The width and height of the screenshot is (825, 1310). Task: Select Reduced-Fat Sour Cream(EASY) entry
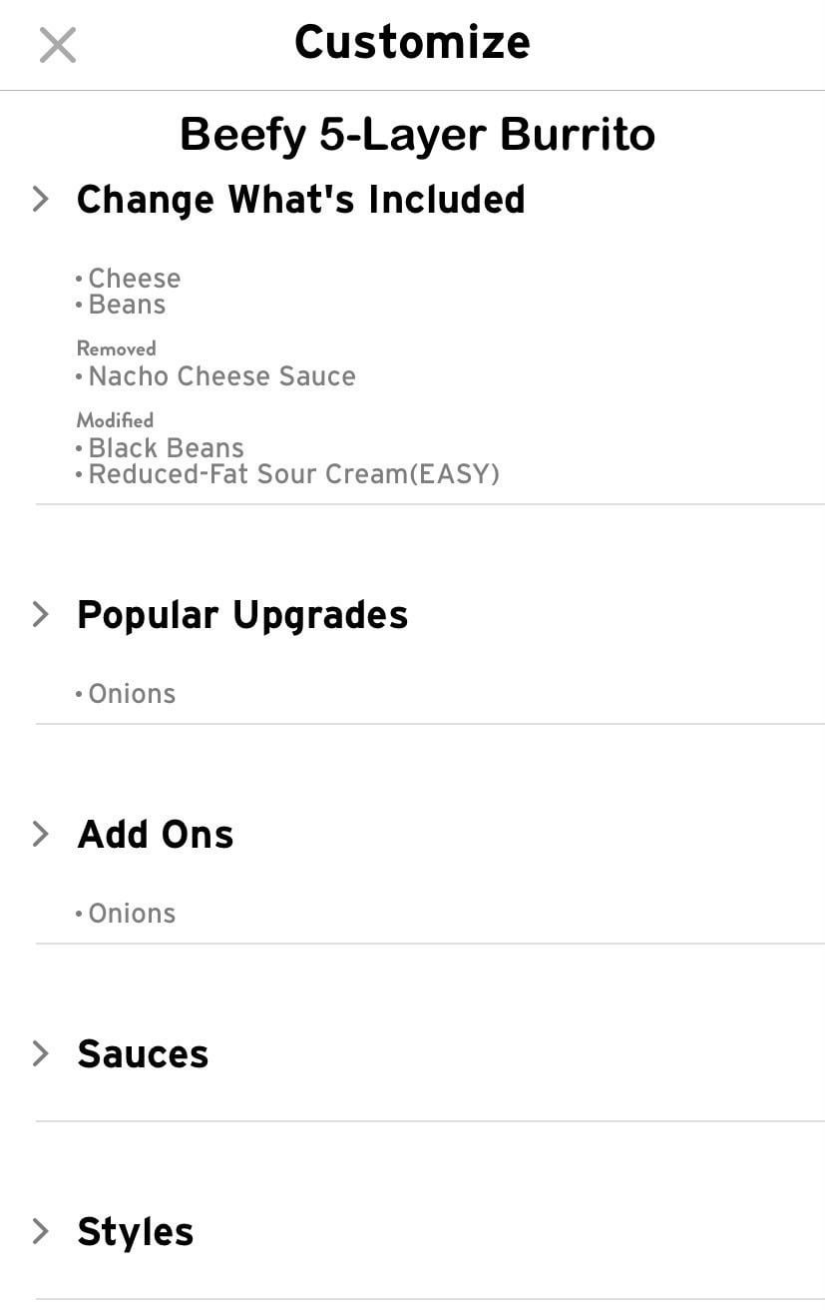coord(293,474)
